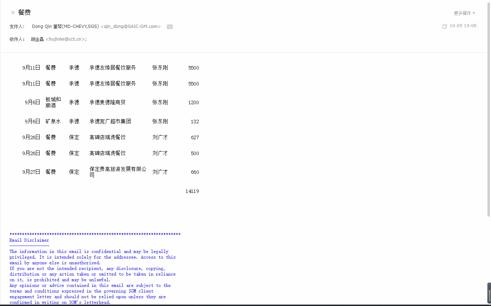Click the 板城和顺酒 item cell
Image resolution: width=491 pixels, height=306 pixels.
(53, 102)
